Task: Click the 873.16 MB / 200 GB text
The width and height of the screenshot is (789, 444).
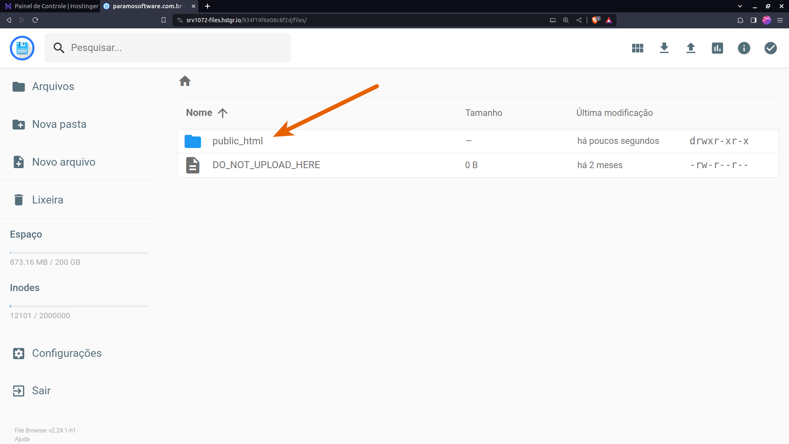Action: (45, 262)
